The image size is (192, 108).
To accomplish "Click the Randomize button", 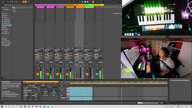I will [x=45, y=95].
